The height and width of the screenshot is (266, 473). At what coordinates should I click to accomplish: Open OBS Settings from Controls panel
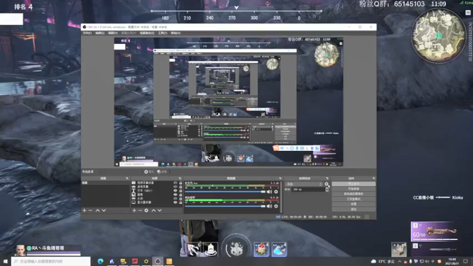point(354,204)
